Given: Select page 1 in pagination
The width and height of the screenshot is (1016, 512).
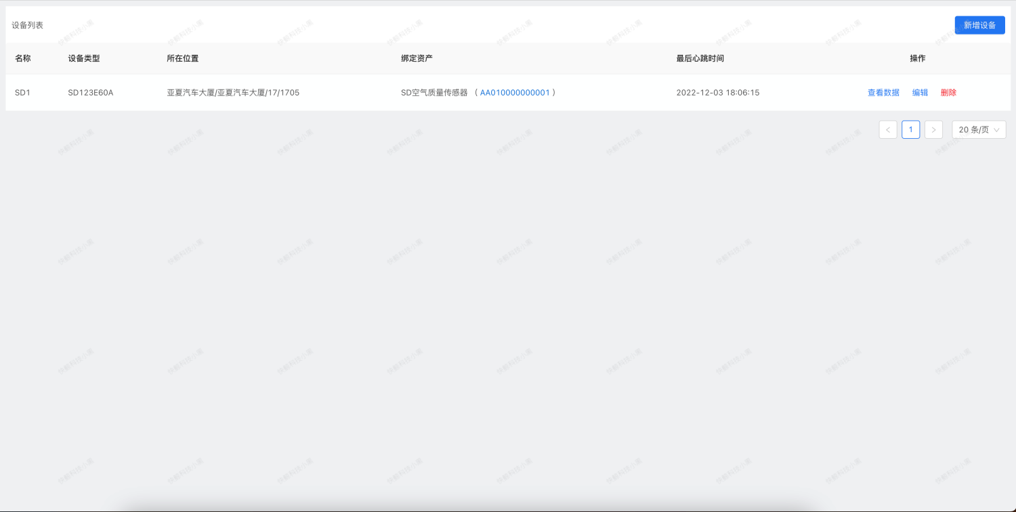Looking at the screenshot, I should (x=911, y=129).
